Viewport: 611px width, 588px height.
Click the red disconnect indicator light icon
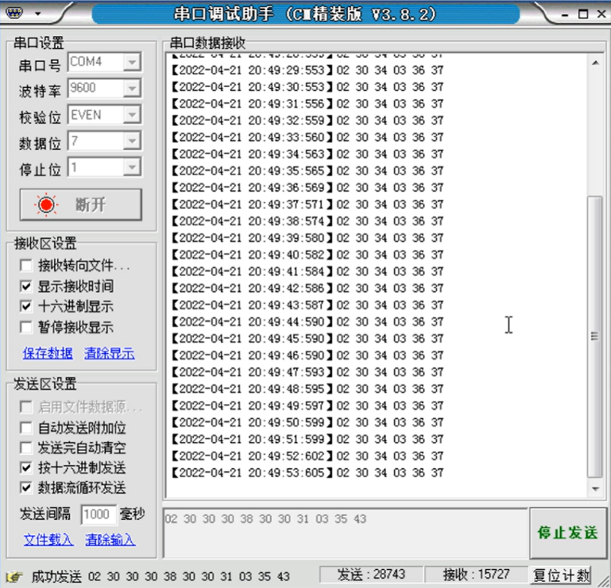point(46,205)
